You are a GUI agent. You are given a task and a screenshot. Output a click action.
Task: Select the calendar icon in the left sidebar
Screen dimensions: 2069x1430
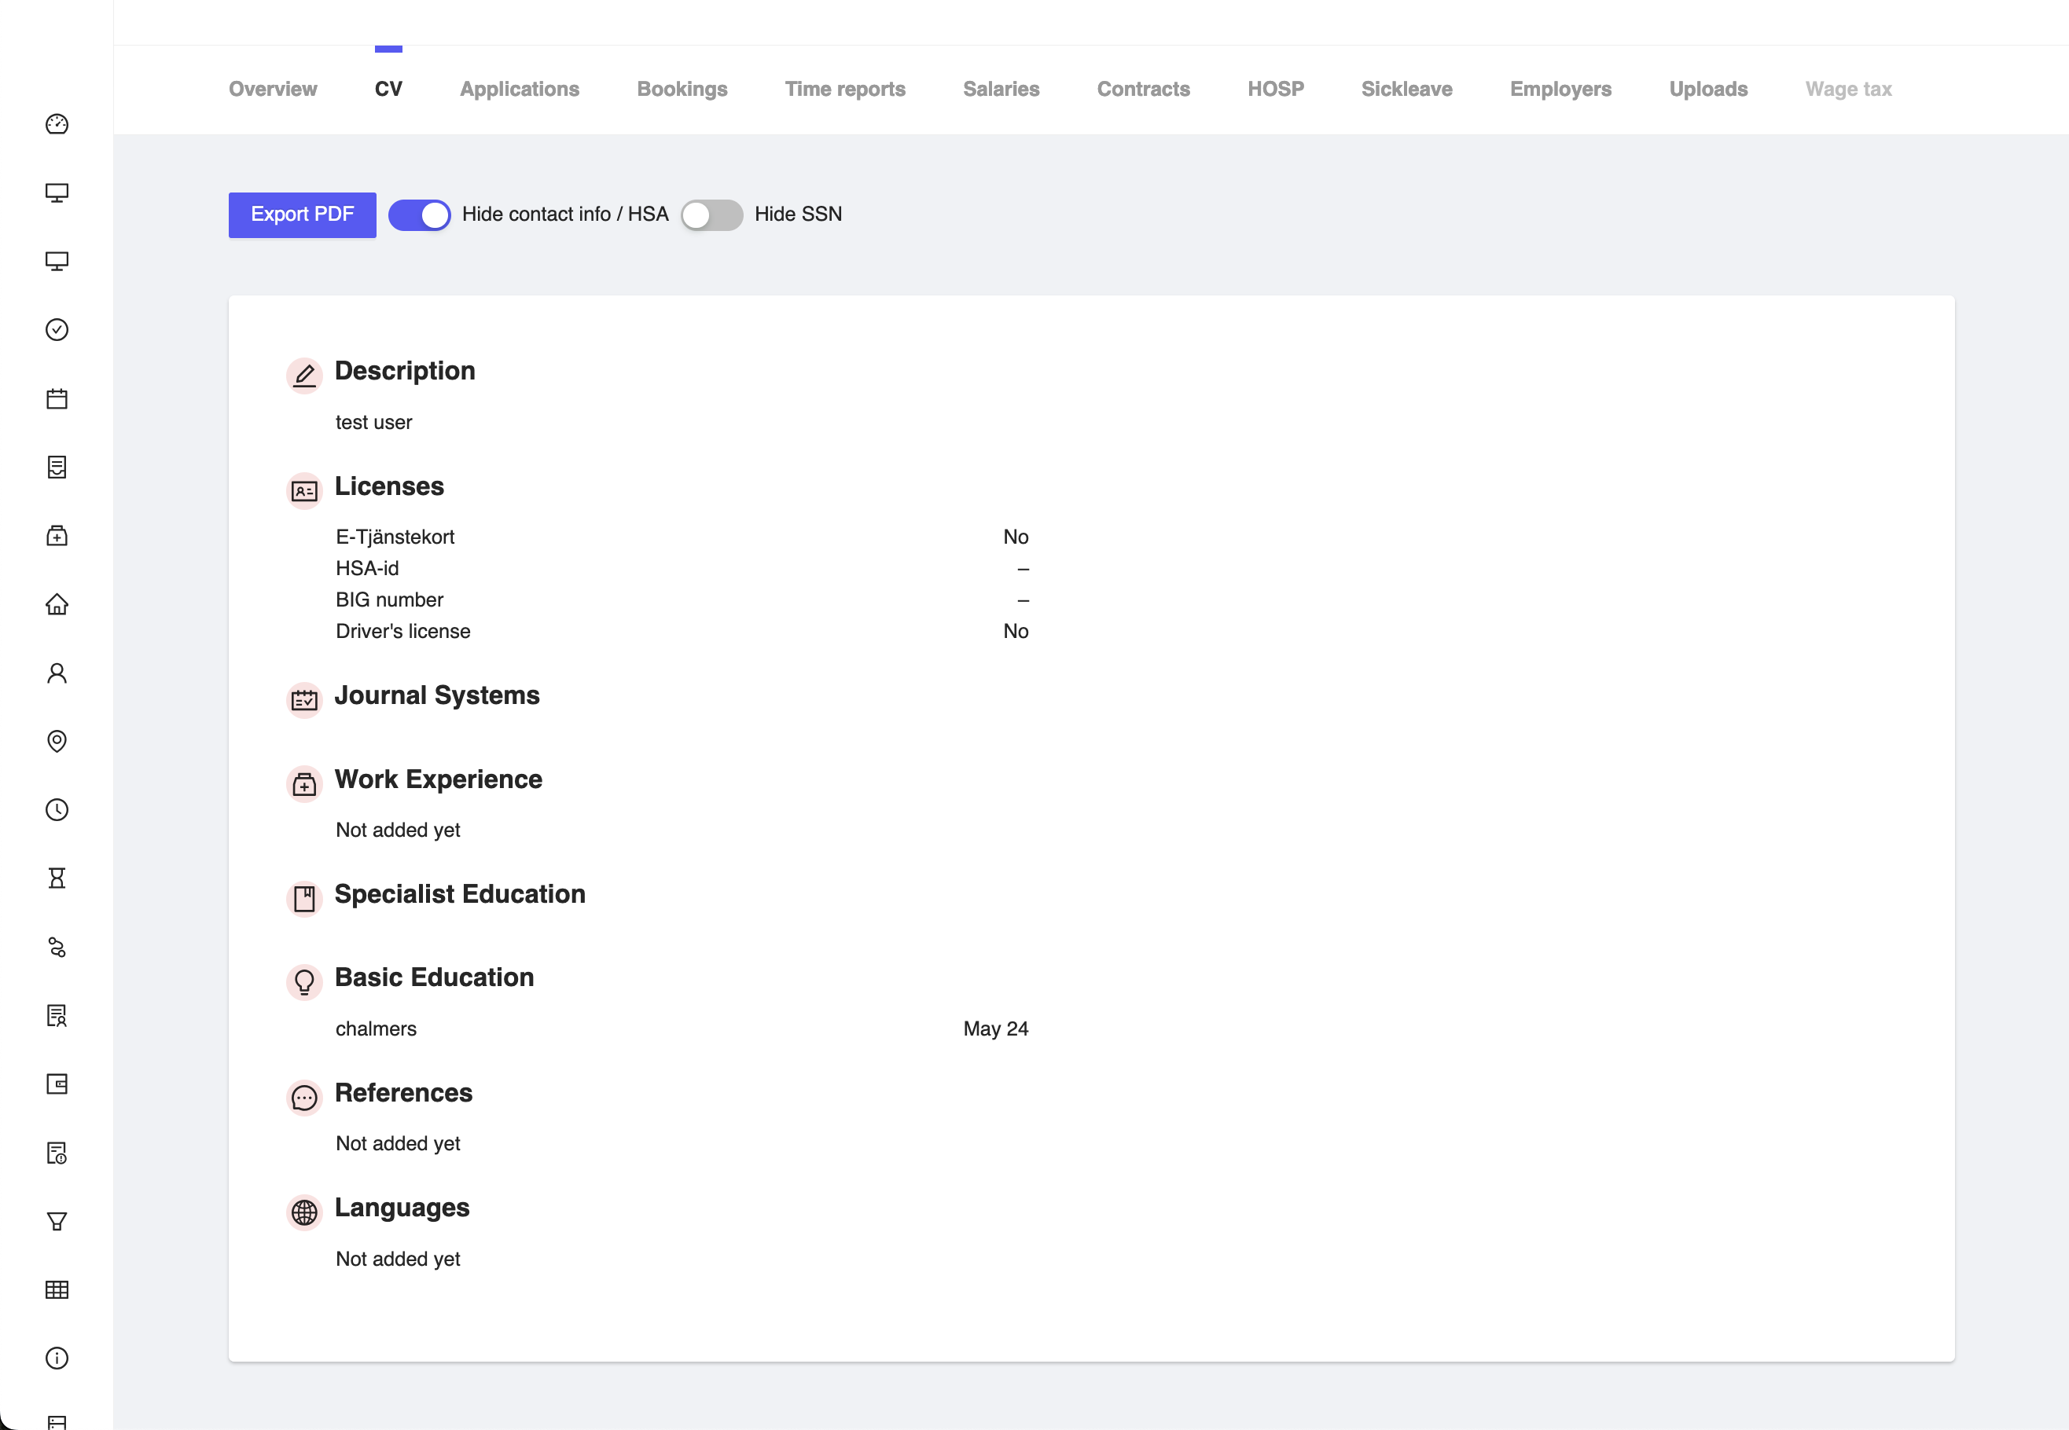point(57,398)
